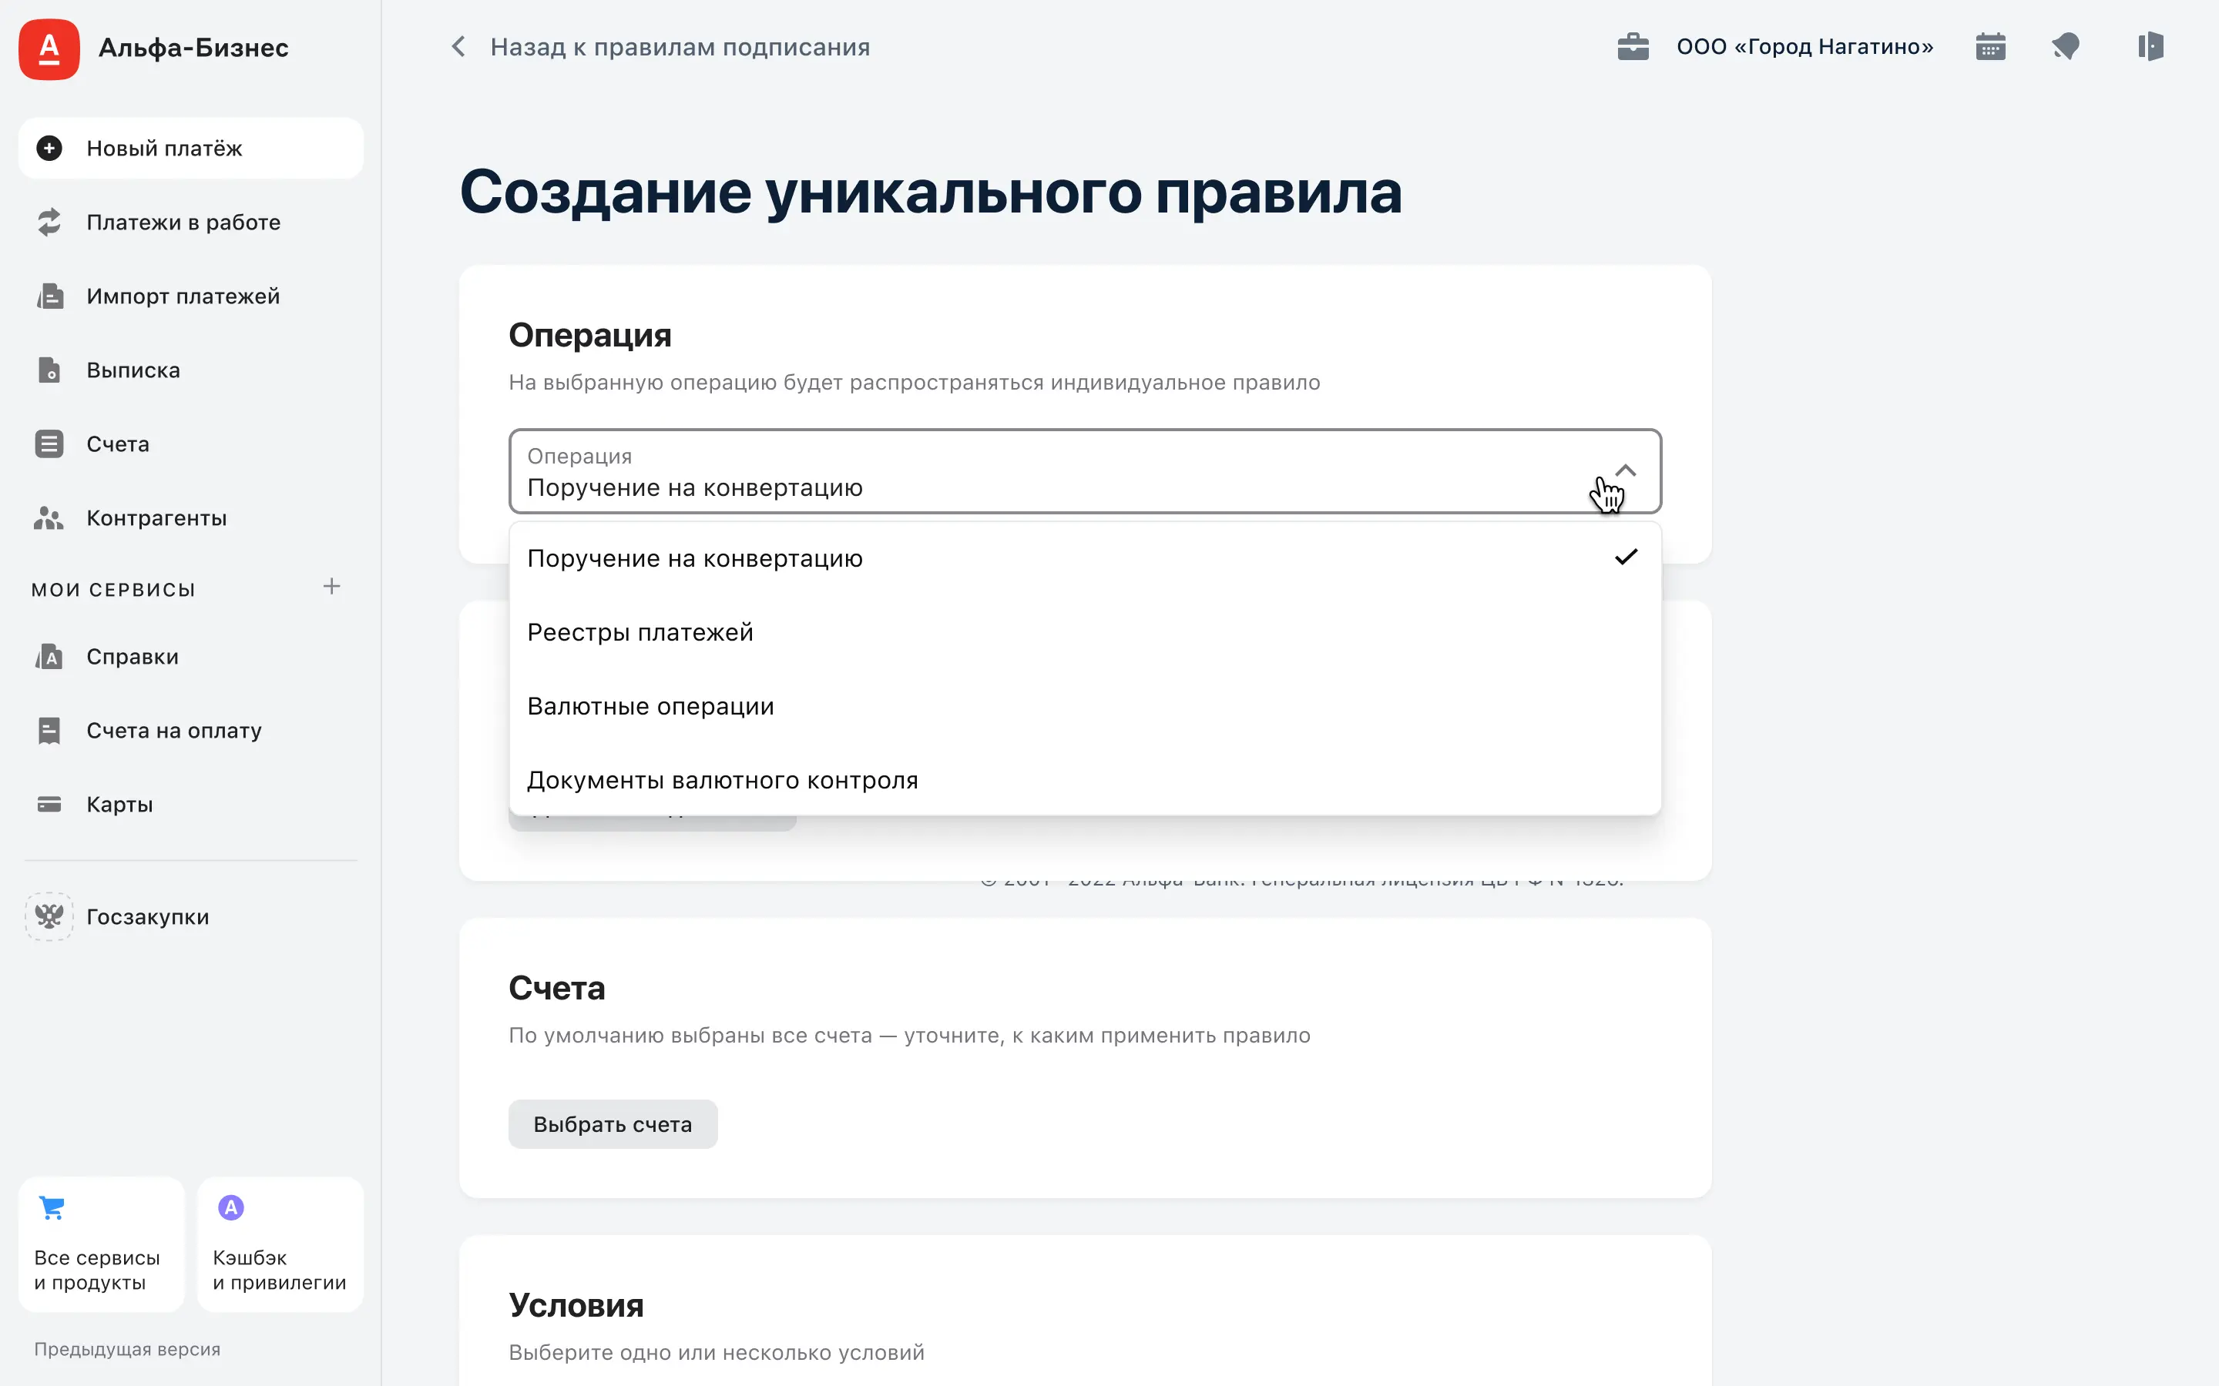Select Реестры платежей option
The image size is (2219, 1386).
pyautogui.click(x=640, y=632)
